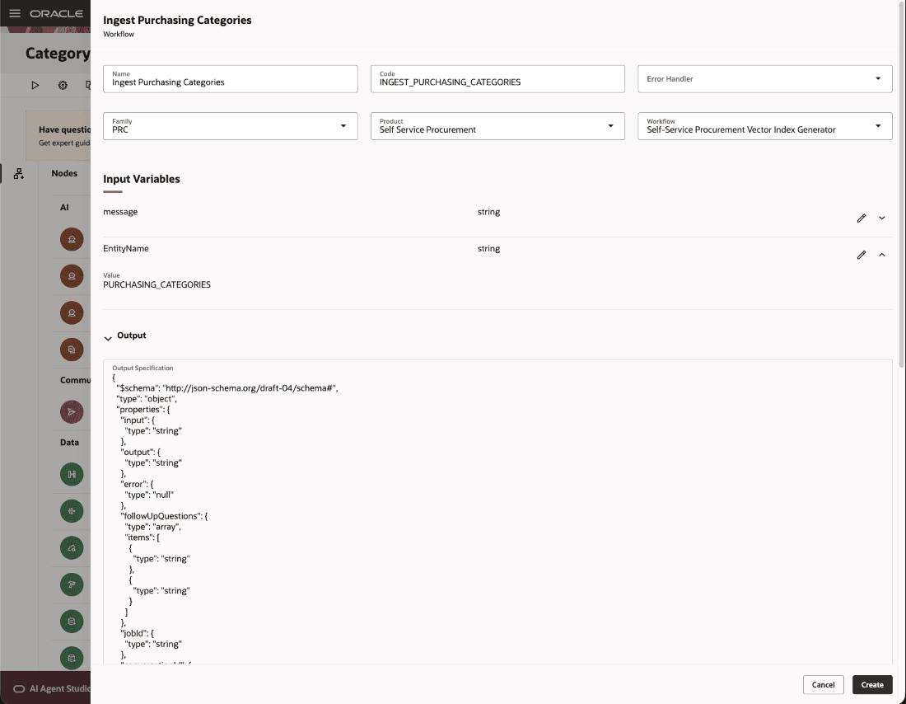Open the settings gear in the canvas toolbar

(x=63, y=85)
